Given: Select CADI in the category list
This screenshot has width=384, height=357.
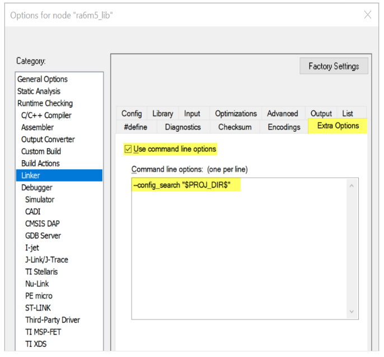Looking at the screenshot, I should (33, 211).
